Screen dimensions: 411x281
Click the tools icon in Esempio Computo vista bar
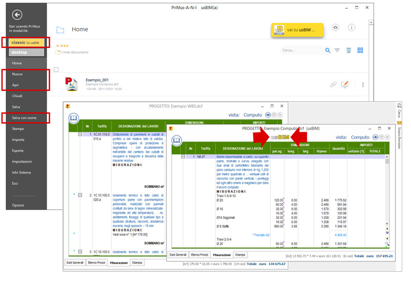[388, 137]
